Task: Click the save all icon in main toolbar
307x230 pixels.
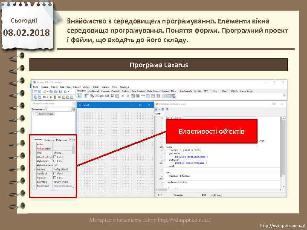Action: pos(55,92)
